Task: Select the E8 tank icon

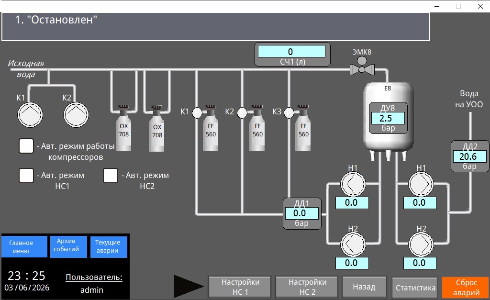Action: pos(389,121)
